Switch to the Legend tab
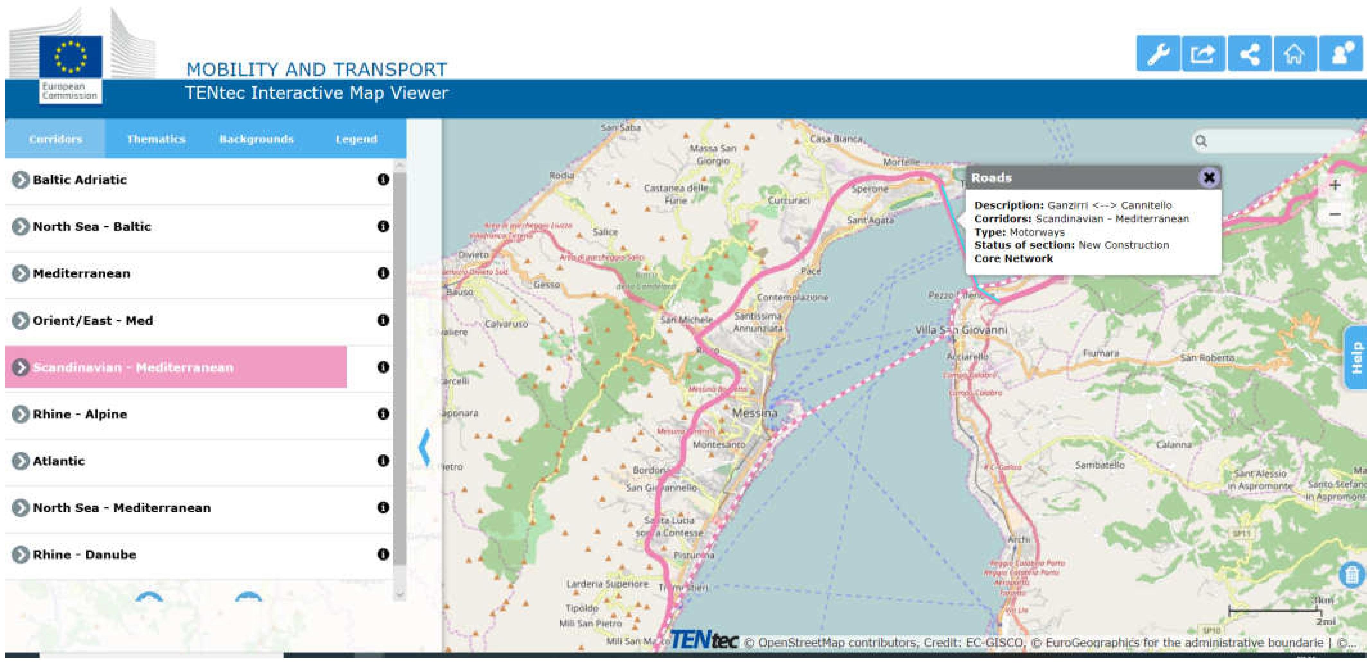Screen dimensions: 1367x663 pos(356,139)
